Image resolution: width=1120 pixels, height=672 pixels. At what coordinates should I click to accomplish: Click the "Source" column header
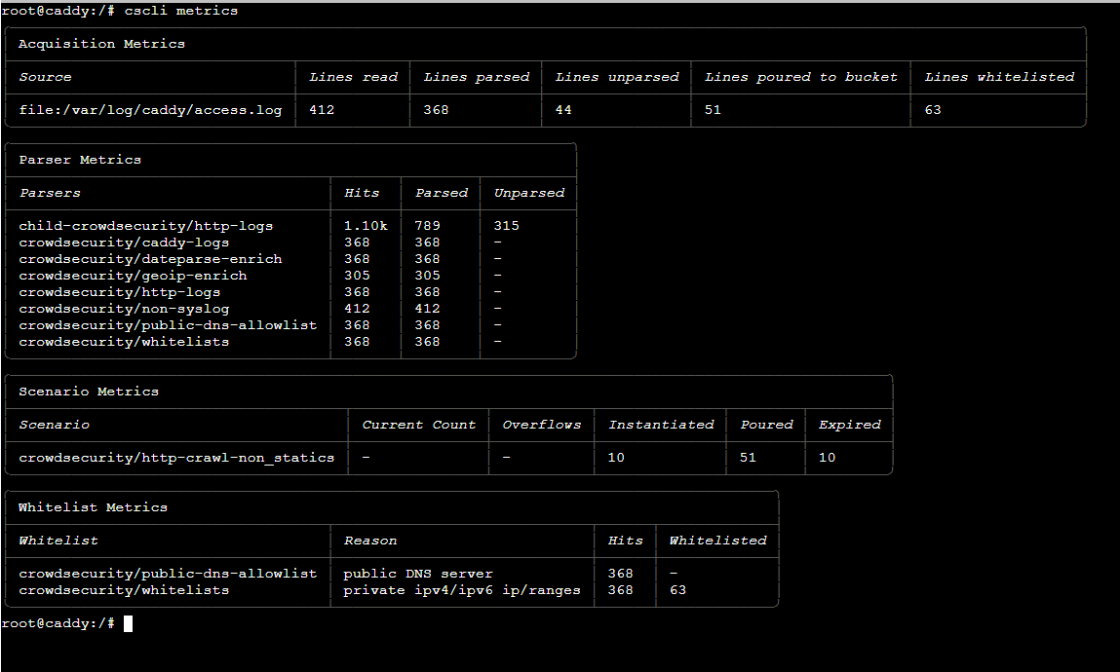coord(45,77)
